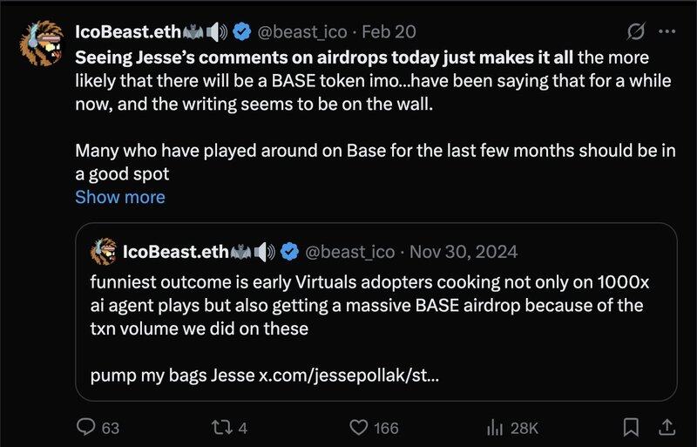View analytics via the views bar icon
The width and height of the screenshot is (697, 447).
point(495,428)
